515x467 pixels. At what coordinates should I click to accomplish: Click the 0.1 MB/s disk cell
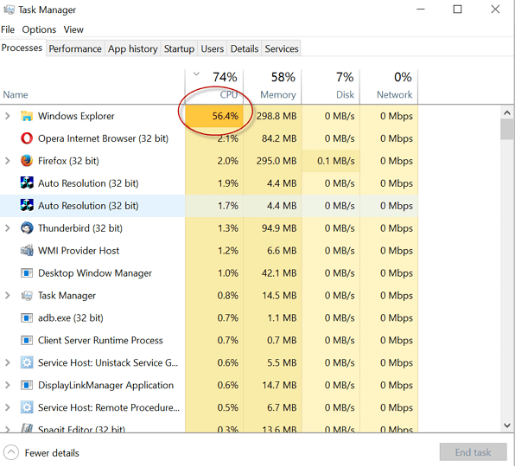pyautogui.click(x=331, y=161)
